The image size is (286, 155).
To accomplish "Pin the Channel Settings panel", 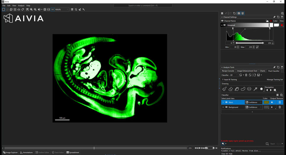I will (274, 17).
